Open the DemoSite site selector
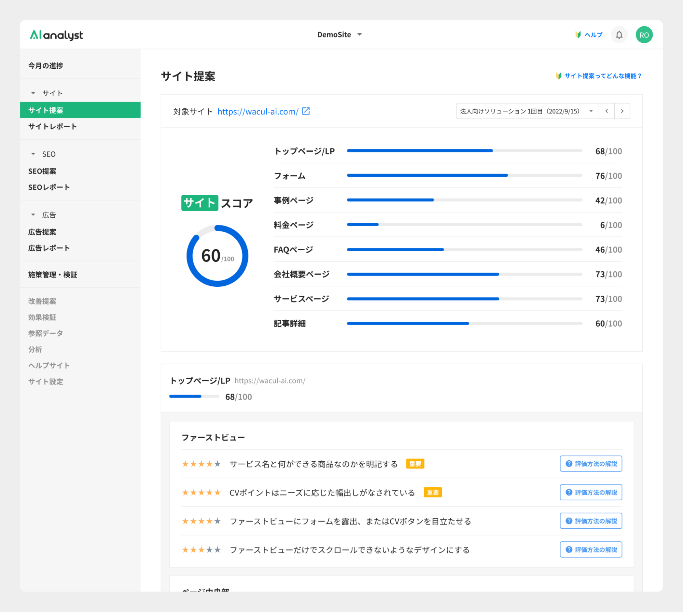The width and height of the screenshot is (683, 612). point(340,34)
